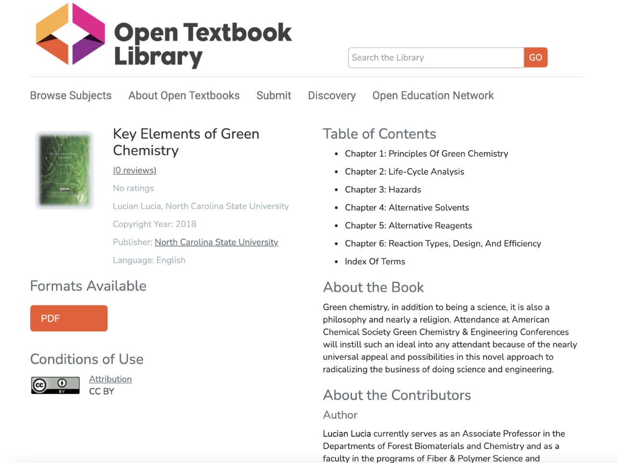This screenshot has width=617, height=463.
Task: Click the Open Textbook Library title text
Action: pyautogui.click(x=203, y=44)
